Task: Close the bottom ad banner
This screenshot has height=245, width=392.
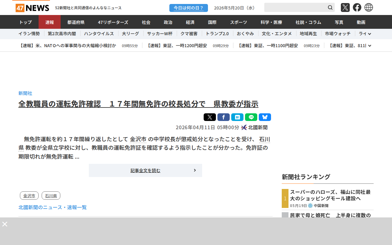Action: tap(5, 224)
